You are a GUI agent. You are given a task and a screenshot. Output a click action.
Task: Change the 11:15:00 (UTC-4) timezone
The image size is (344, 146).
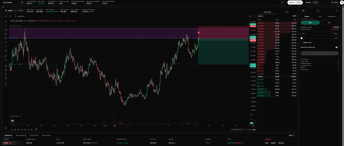click(x=237, y=130)
